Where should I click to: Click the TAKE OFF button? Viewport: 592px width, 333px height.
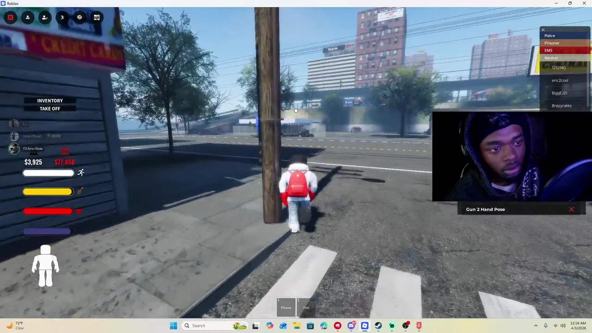(x=50, y=109)
